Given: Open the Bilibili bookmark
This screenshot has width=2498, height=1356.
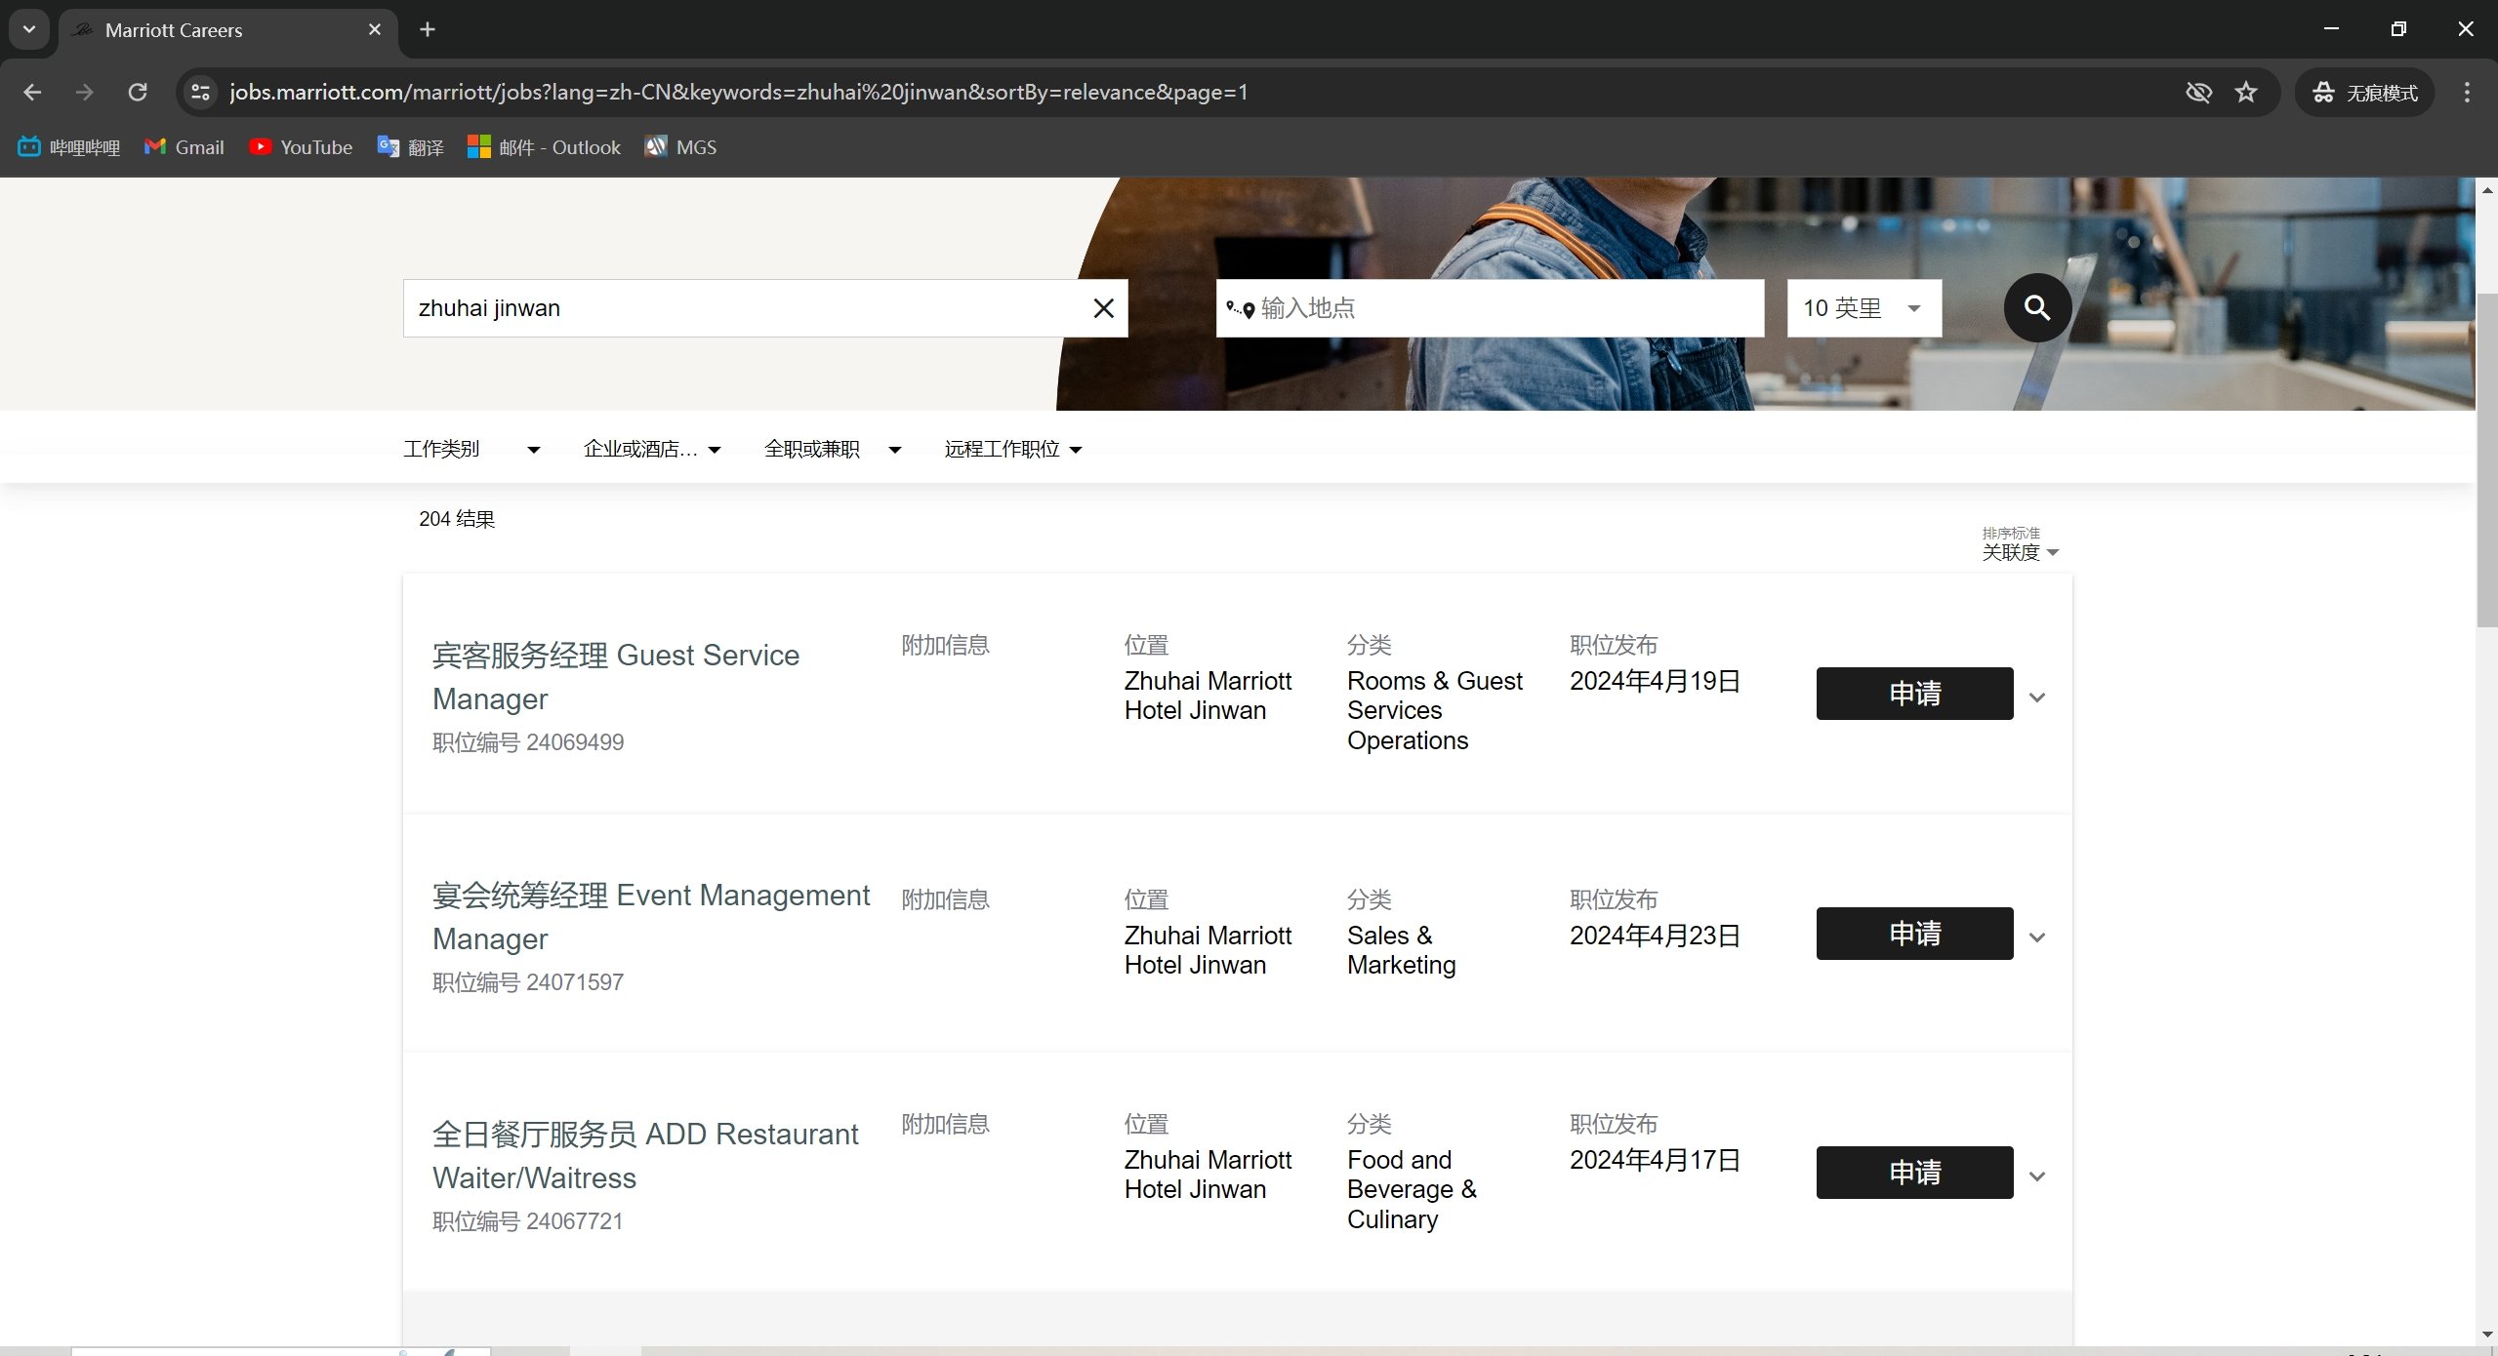Looking at the screenshot, I should pyautogui.click(x=69, y=147).
